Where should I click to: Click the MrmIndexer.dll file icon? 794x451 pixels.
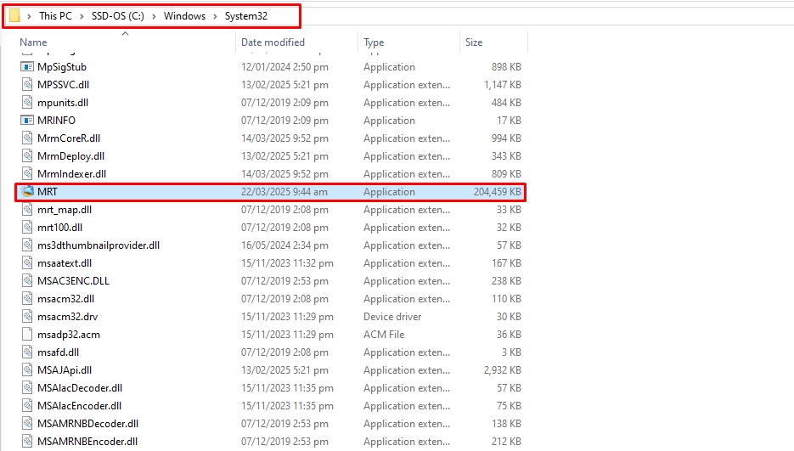27,174
